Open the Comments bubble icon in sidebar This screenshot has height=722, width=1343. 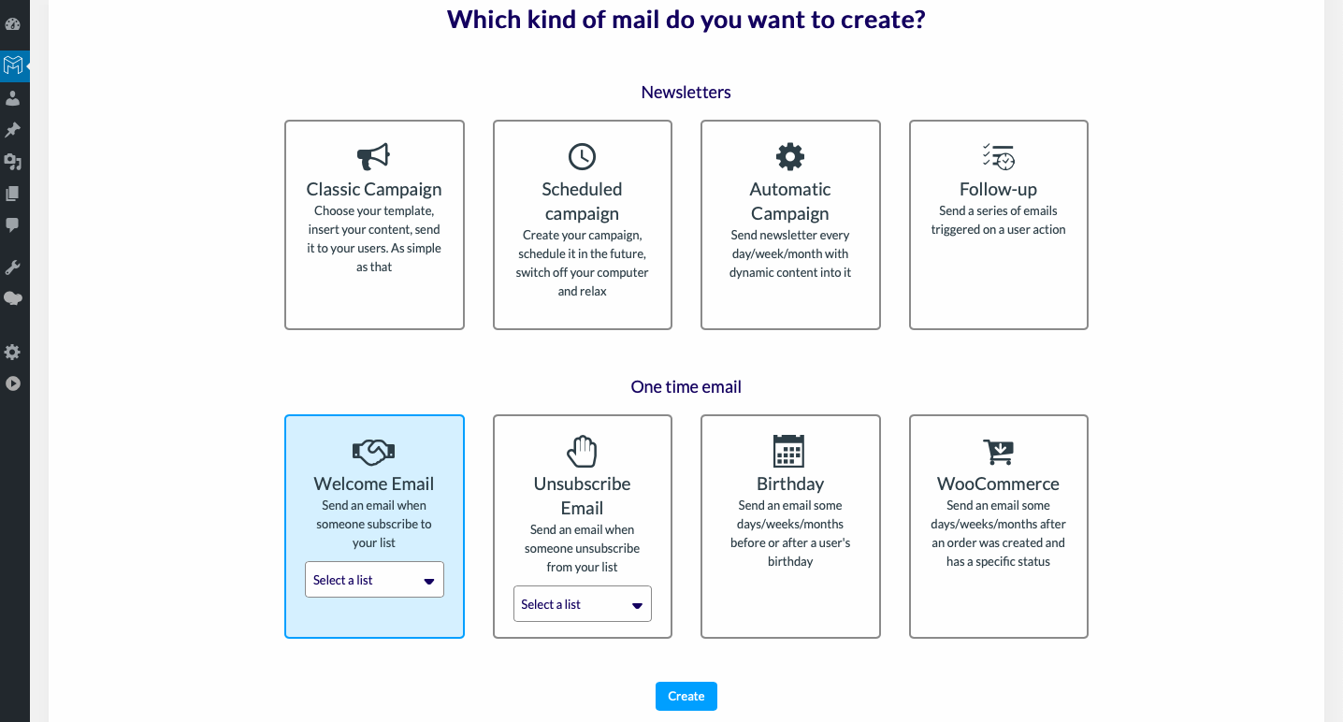coord(13,225)
